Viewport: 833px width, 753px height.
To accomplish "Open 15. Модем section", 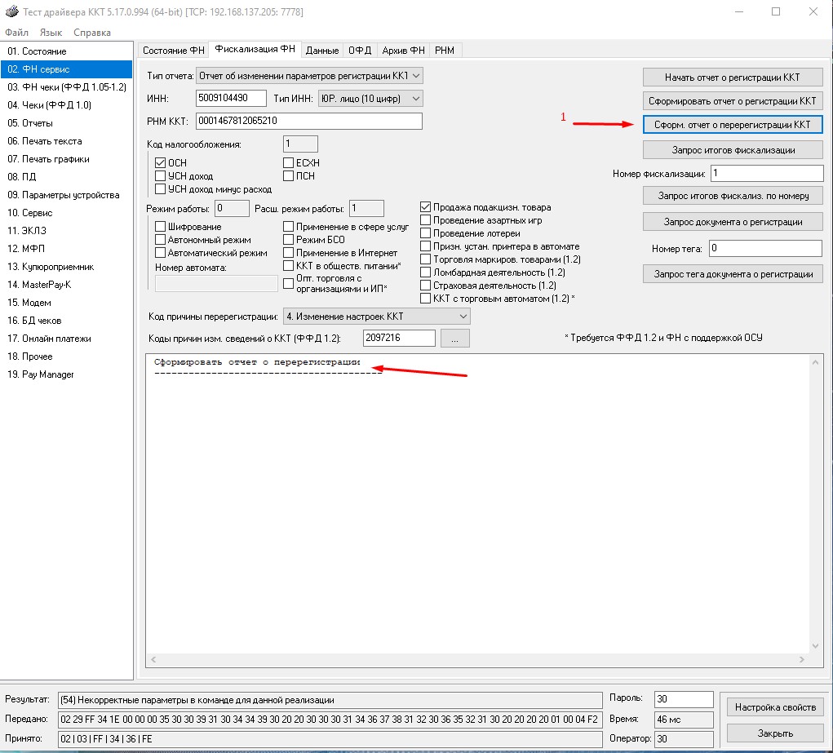I will coord(66,303).
